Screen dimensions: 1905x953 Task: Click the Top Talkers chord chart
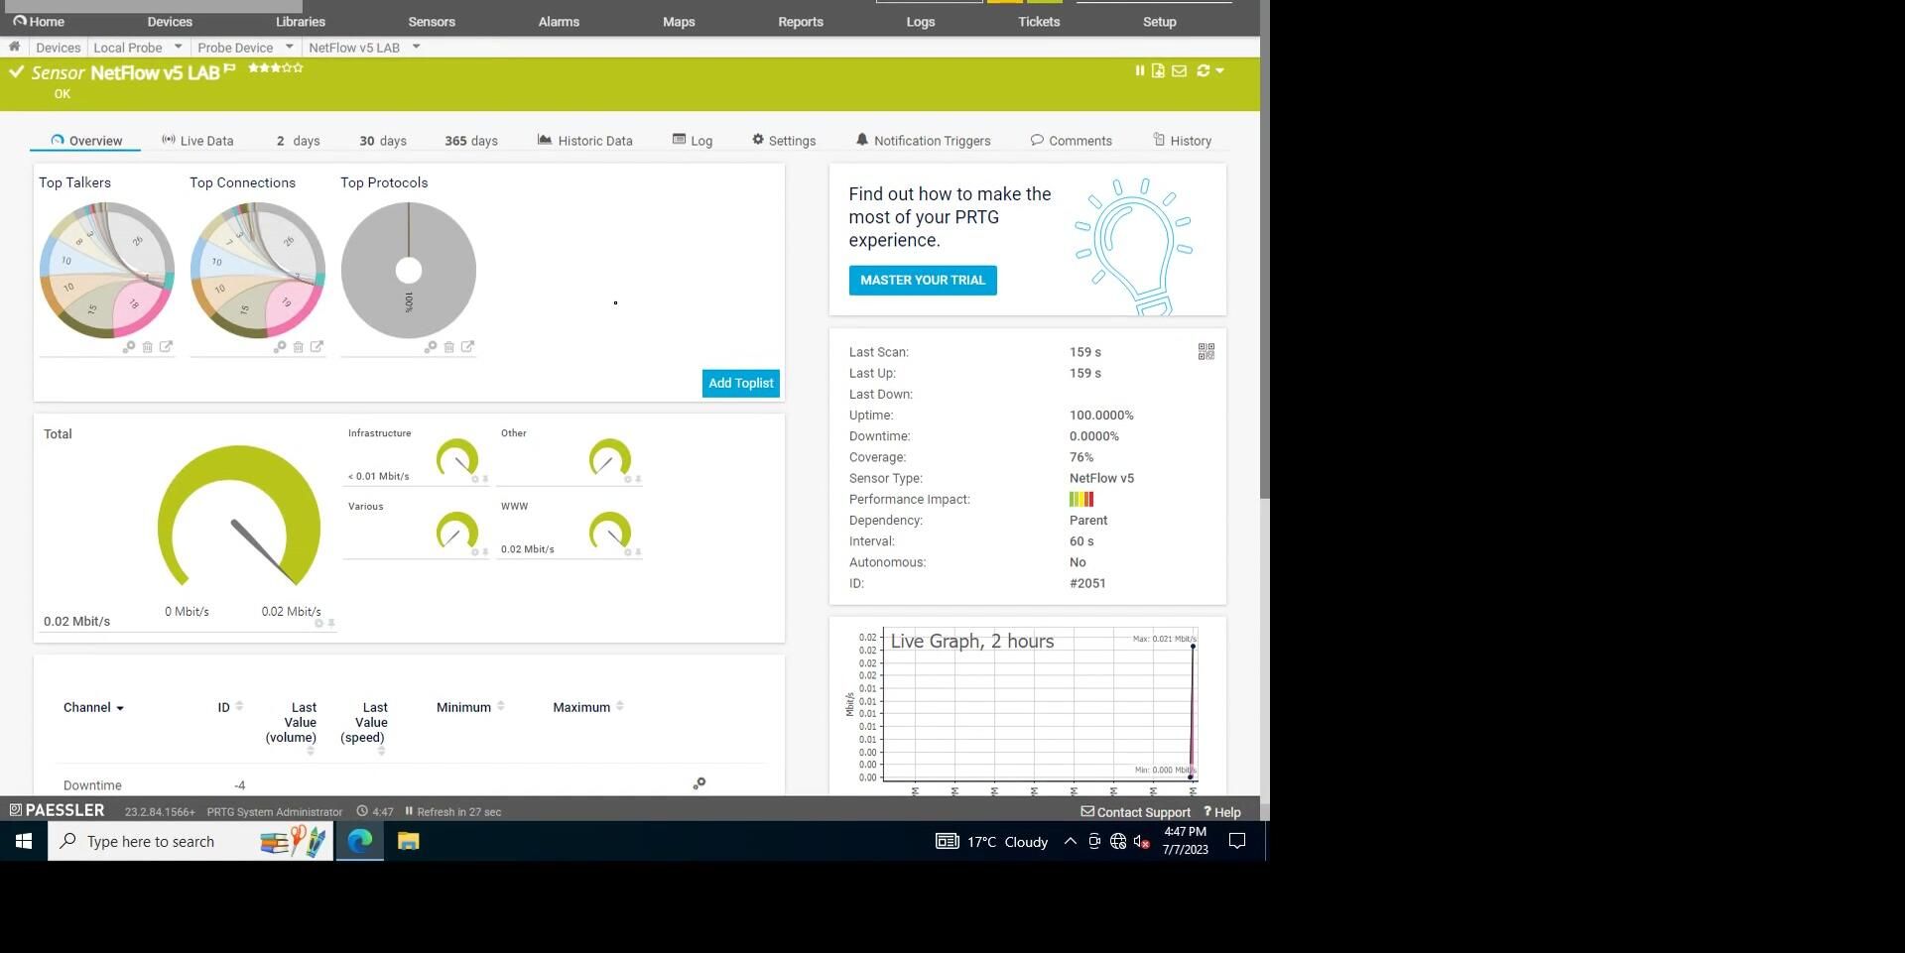106,270
